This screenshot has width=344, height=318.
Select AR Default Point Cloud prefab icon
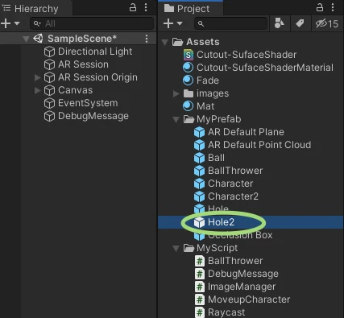tap(199, 145)
